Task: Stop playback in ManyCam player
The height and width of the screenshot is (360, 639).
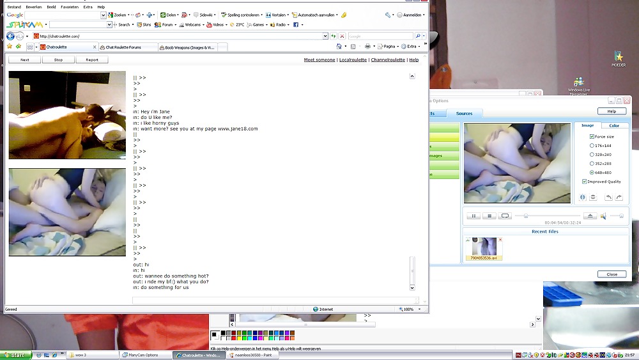Action: pos(489,215)
